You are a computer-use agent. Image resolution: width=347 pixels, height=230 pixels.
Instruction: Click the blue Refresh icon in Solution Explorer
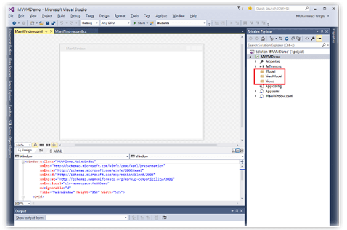coord(287,38)
